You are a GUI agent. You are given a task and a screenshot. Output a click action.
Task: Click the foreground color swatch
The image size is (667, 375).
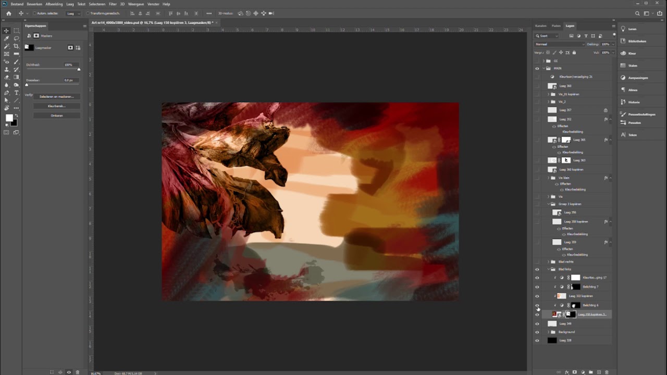9,119
